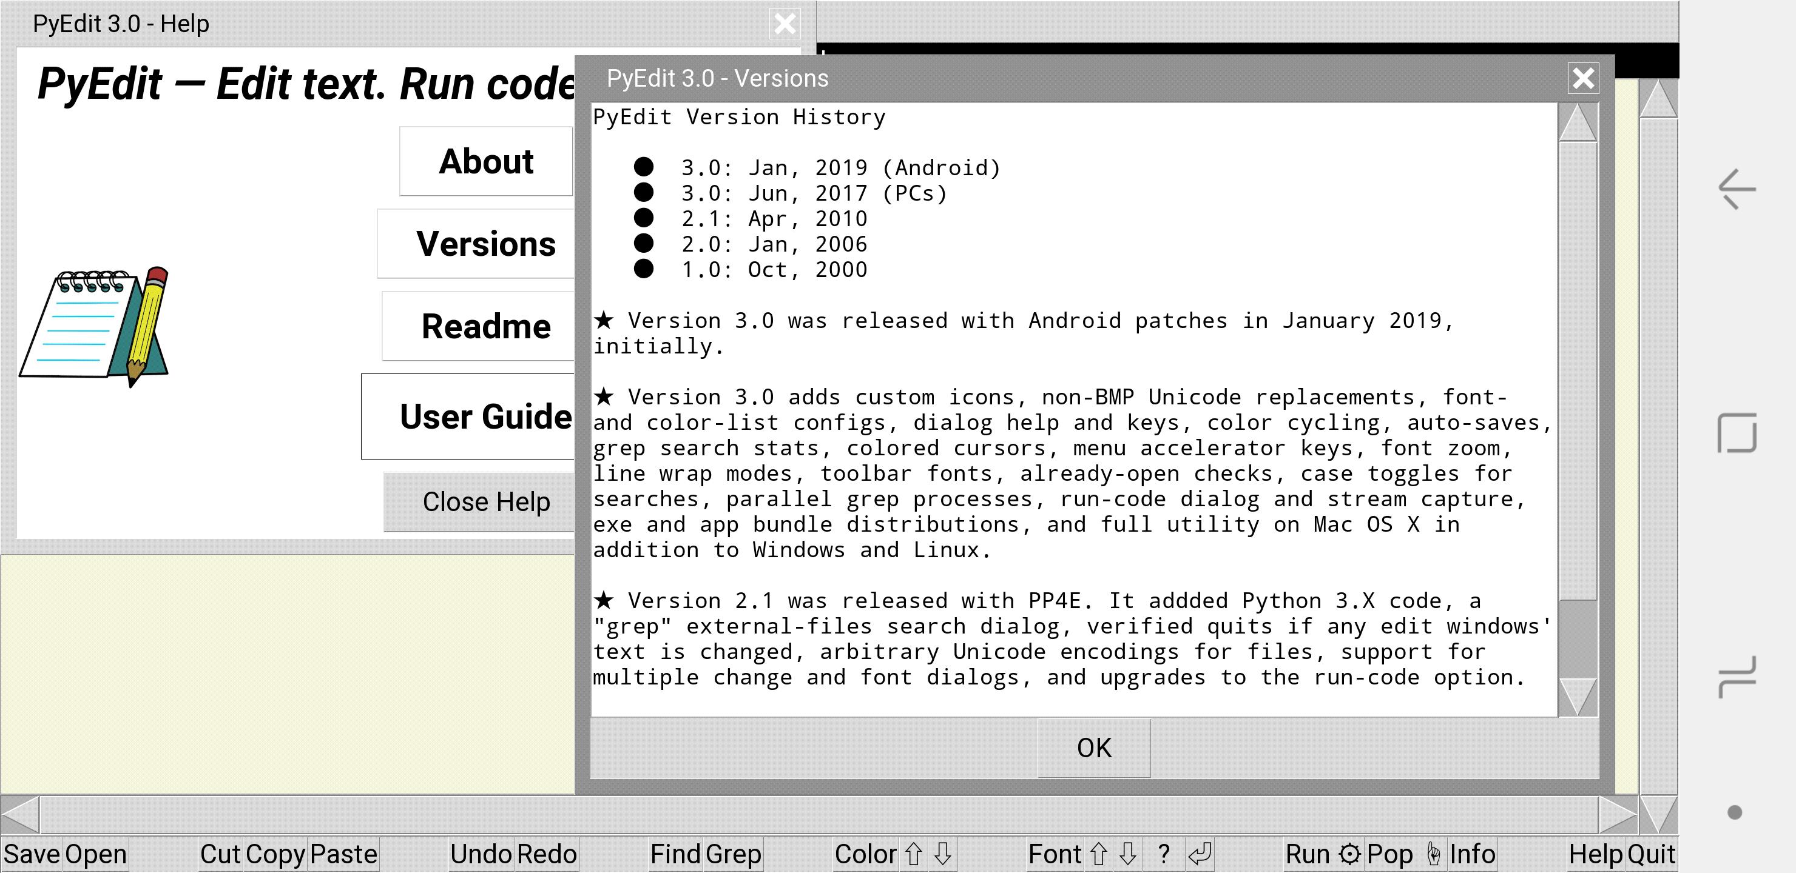Click the editor horizontal scrollbar right arrow
This screenshot has height=873, width=1796.
point(1618,814)
